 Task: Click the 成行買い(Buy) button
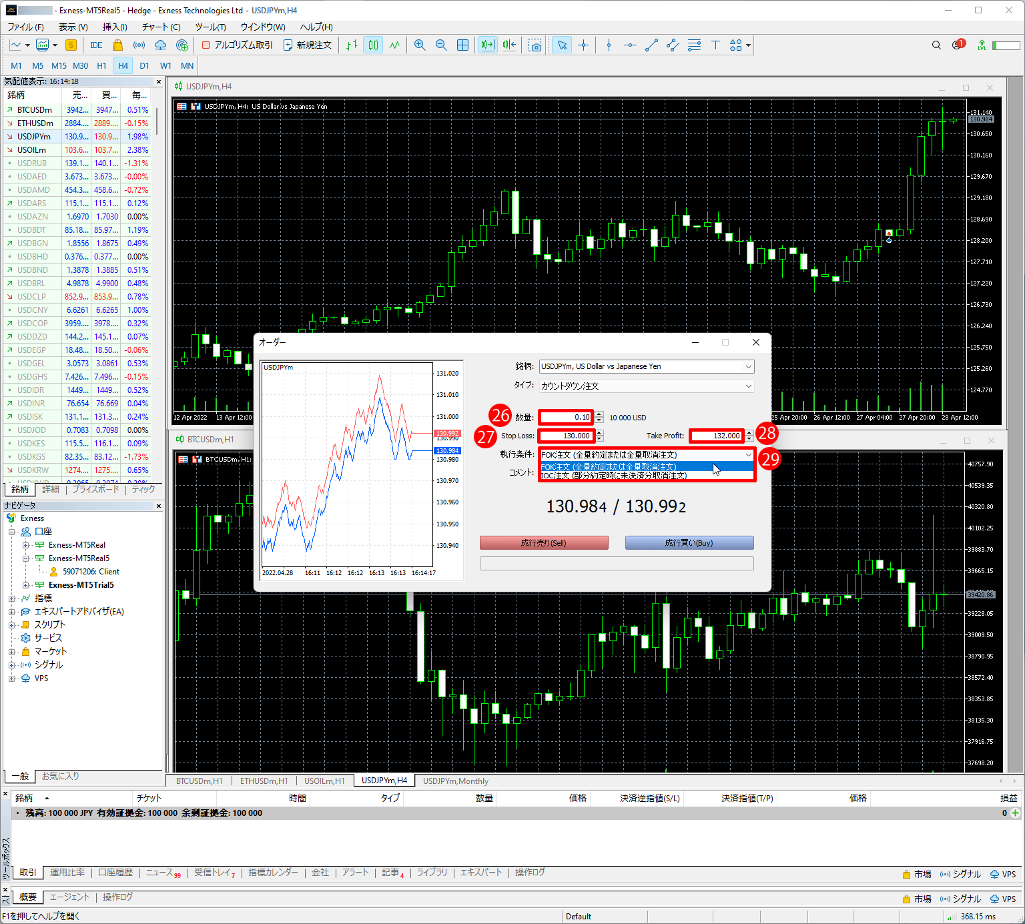[689, 543]
